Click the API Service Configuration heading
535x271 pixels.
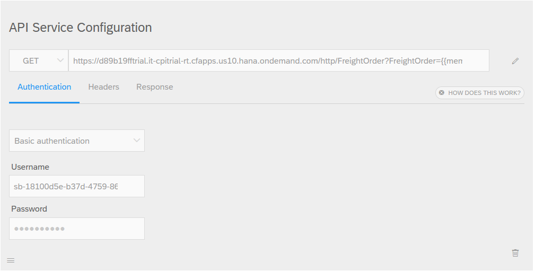(81, 27)
